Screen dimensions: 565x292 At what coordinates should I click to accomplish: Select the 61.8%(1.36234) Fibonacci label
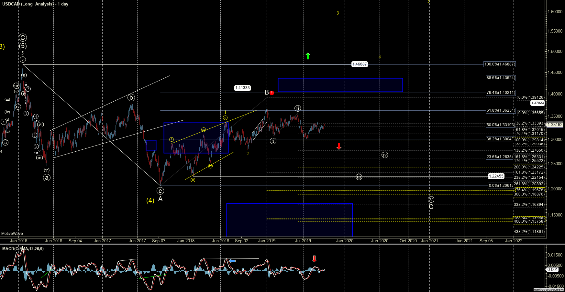click(501, 110)
